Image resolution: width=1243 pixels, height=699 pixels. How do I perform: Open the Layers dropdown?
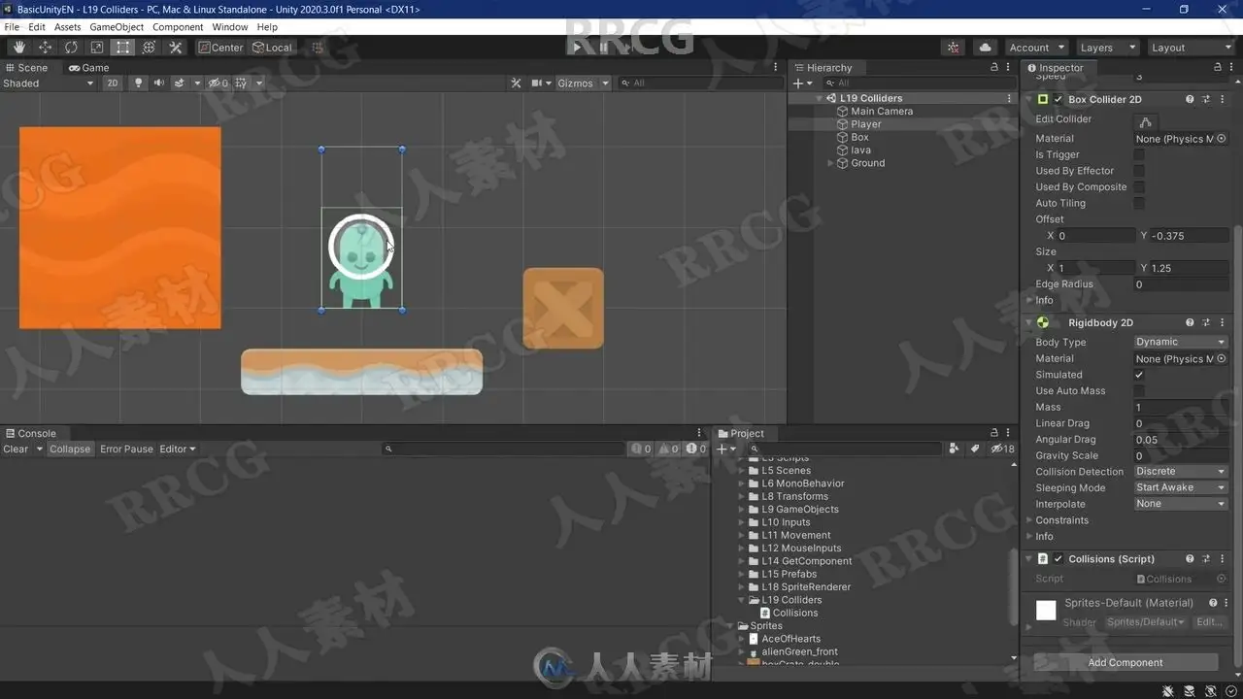tap(1106, 48)
